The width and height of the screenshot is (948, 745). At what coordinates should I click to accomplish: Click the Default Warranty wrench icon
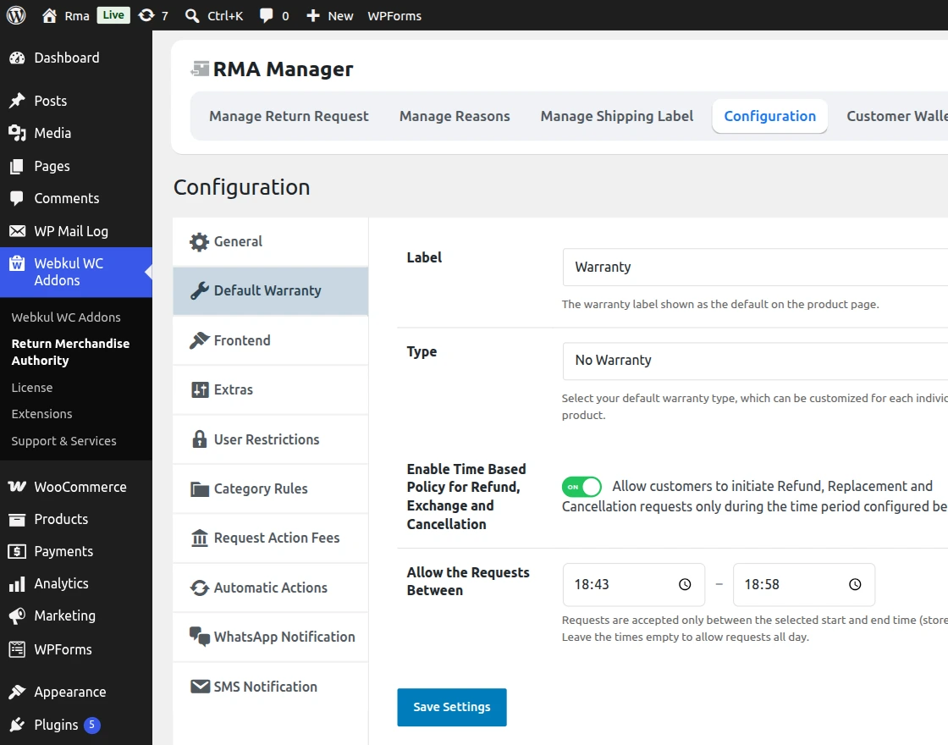(199, 291)
